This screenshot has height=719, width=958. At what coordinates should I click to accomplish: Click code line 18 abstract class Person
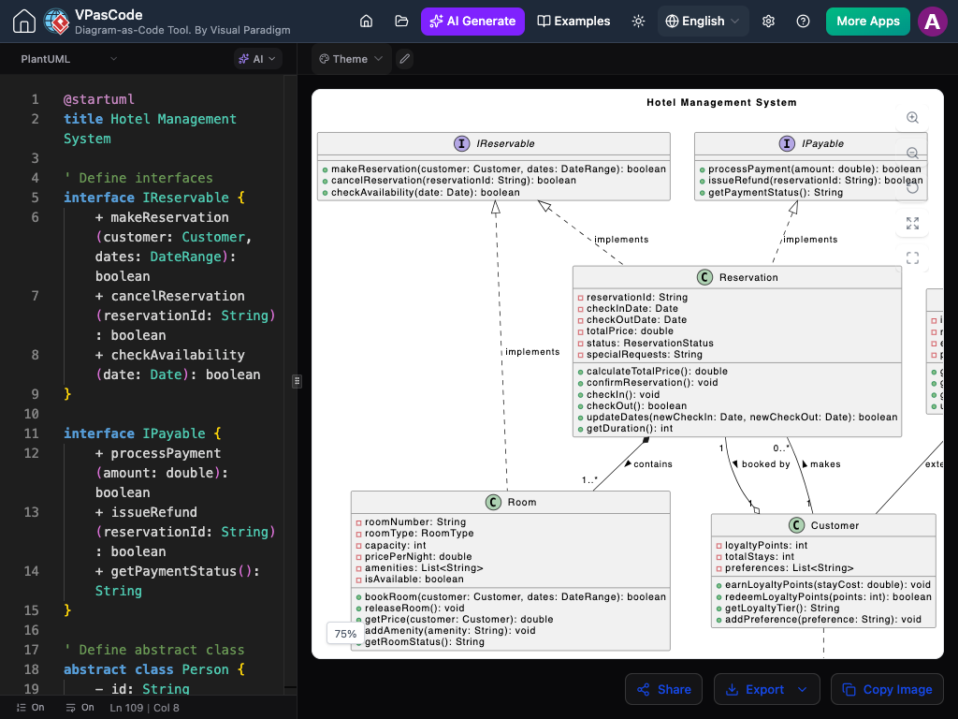154,669
